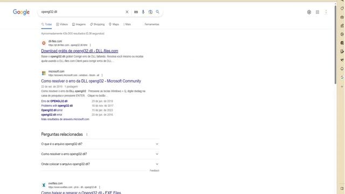Screen dimensions: 345x194
Task: Open more options for dll-files.com result
Action: point(90,45)
